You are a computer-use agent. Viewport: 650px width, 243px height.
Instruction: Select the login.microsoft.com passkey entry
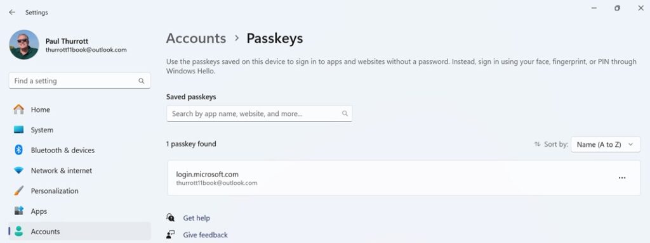point(404,178)
